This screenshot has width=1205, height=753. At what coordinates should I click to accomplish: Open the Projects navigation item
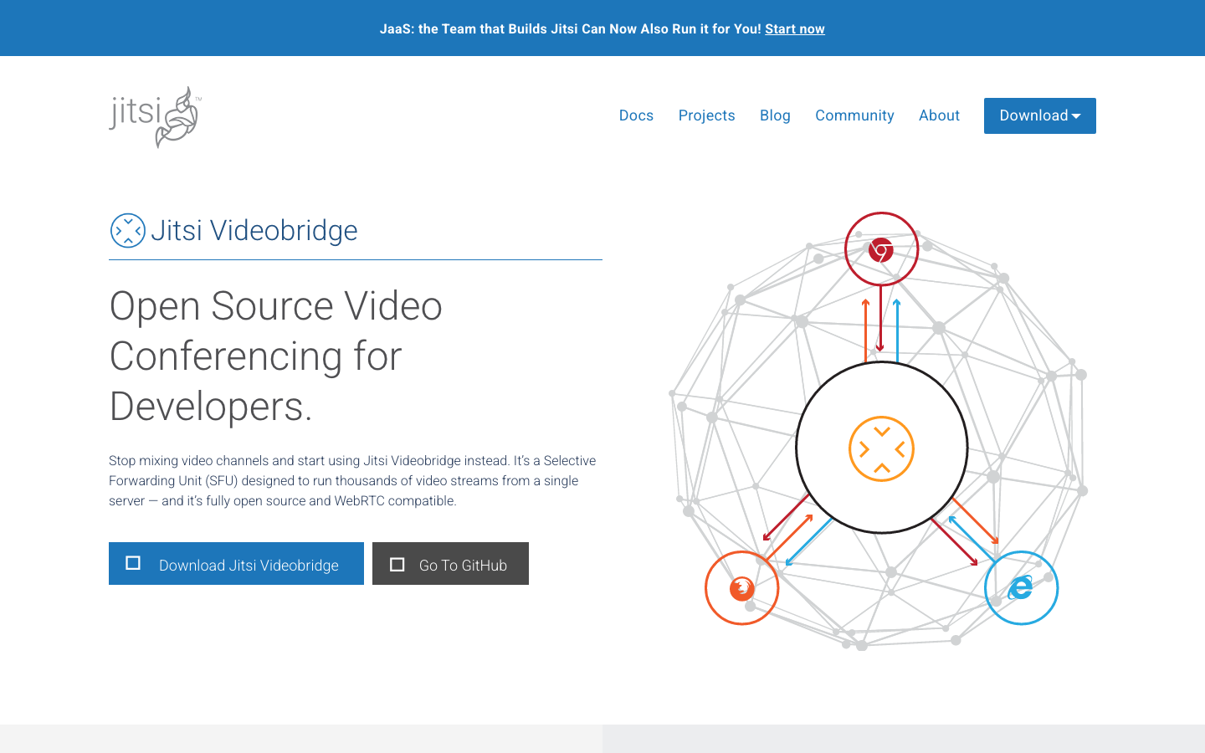pos(706,115)
